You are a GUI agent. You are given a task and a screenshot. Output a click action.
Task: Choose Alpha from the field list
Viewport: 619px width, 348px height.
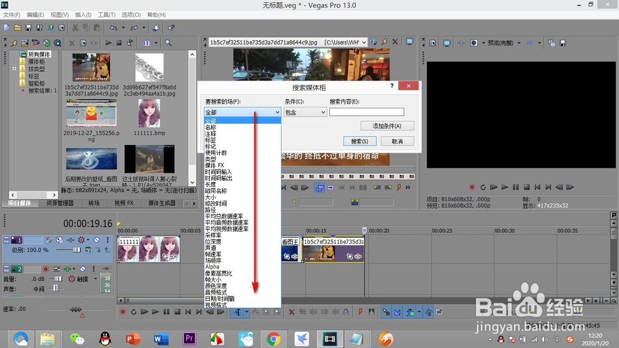pos(243,267)
